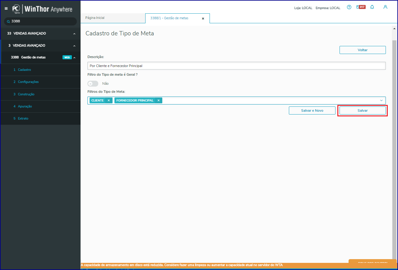The height and width of the screenshot is (270, 398).
Task: Toggle the Filtro Geral switch
Action: [93, 83]
